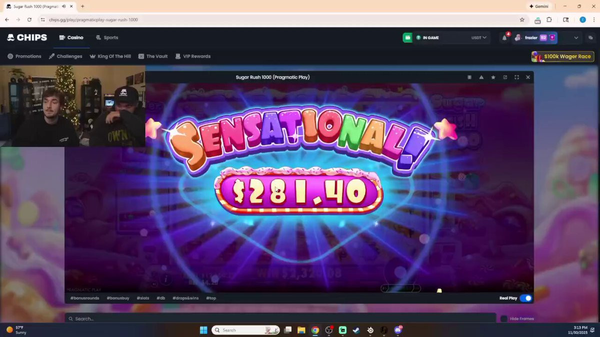Open the green wallet icon
This screenshot has height=337, width=600.
[407, 37]
